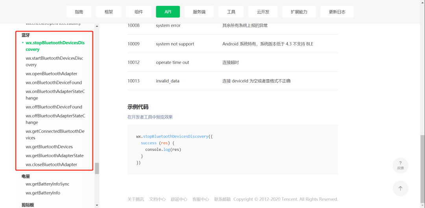Click sidebar scrollbar up arrow
This screenshot has height=208, width=425.
tap(97, 26)
